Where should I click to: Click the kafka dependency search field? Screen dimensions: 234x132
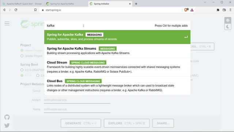click(98, 26)
